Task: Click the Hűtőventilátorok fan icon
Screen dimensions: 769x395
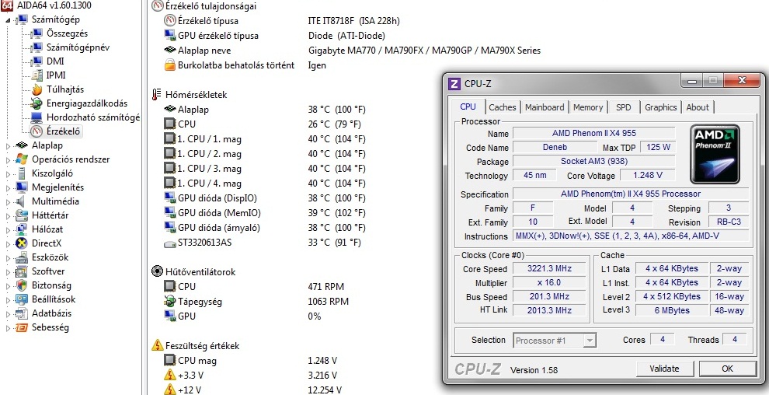Action: [157, 271]
